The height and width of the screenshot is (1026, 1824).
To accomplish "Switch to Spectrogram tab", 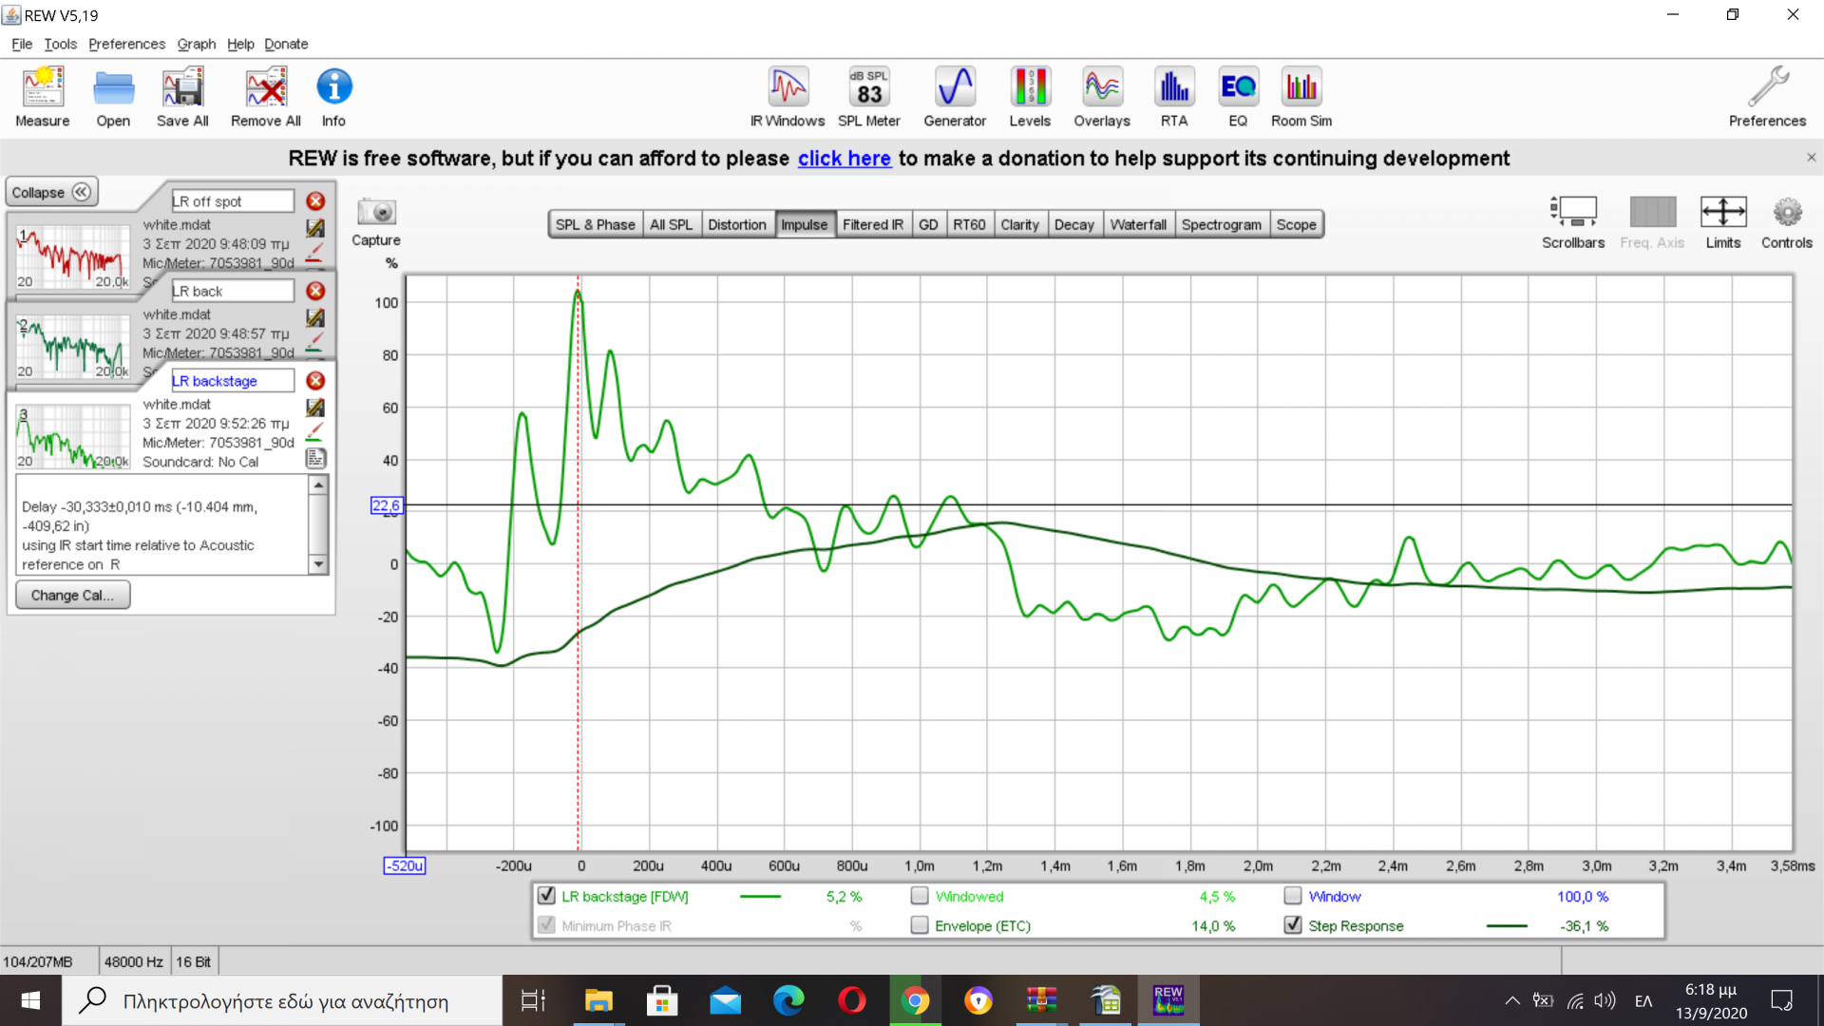I will pos(1222,224).
